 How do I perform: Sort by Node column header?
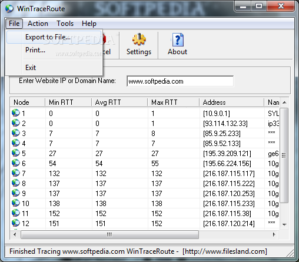(x=28, y=102)
